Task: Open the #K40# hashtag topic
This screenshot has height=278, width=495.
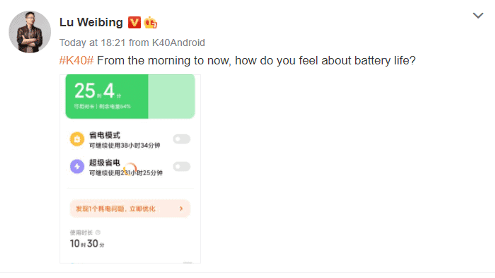Action: [x=76, y=61]
